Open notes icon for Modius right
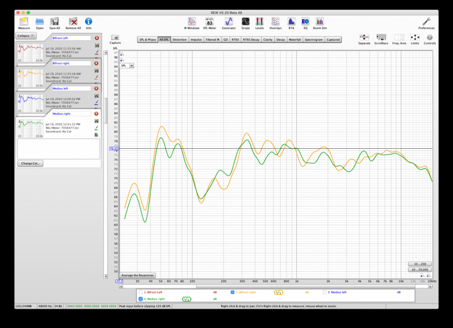Screen dimensions: 453x328 click(x=96, y=135)
